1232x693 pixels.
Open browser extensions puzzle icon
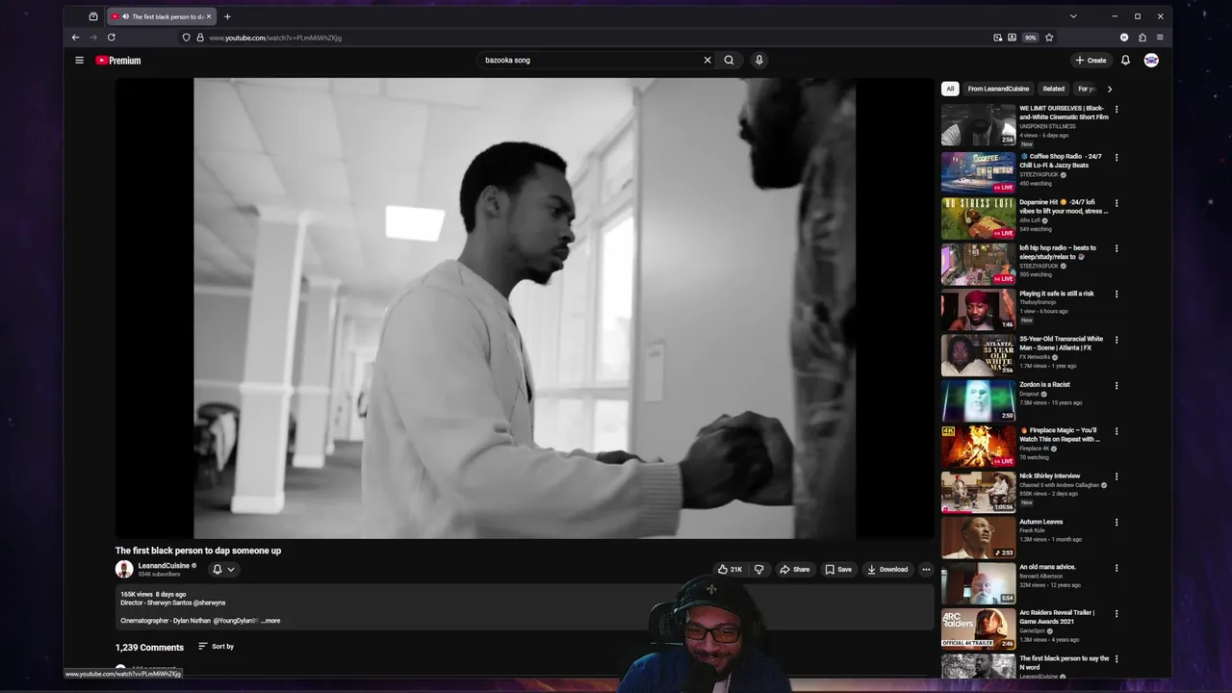click(1142, 38)
